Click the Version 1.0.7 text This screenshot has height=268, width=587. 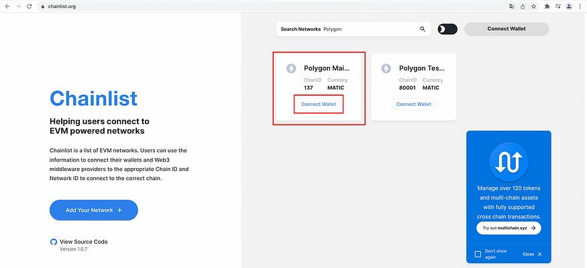(x=74, y=249)
